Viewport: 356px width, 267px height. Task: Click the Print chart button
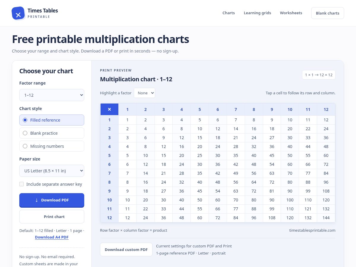point(52,217)
